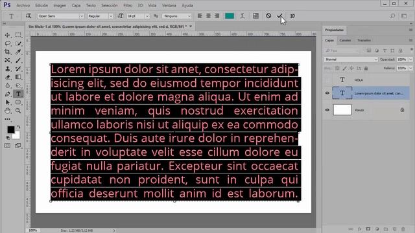The image size is (415, 233).
Task: Select the Rectangle shape tool
Action: 18,102
